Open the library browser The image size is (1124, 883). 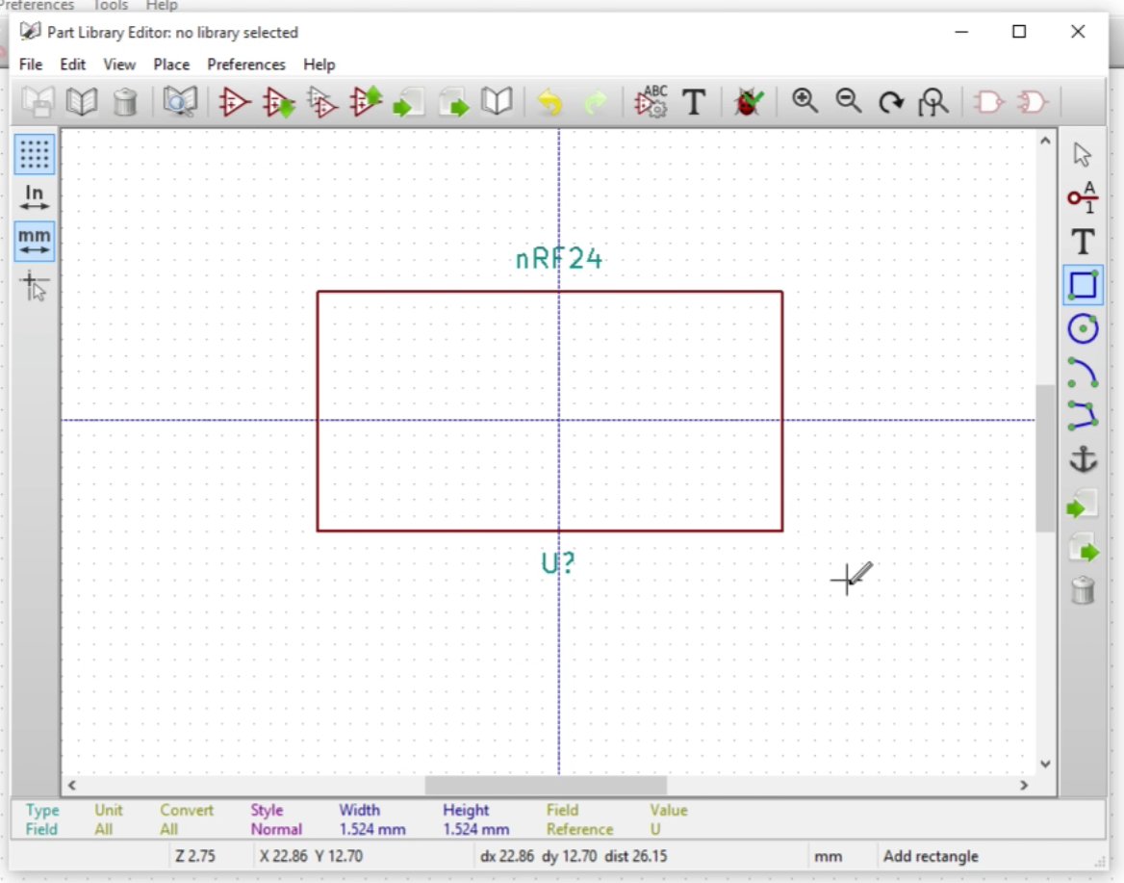tap(180, 102)
